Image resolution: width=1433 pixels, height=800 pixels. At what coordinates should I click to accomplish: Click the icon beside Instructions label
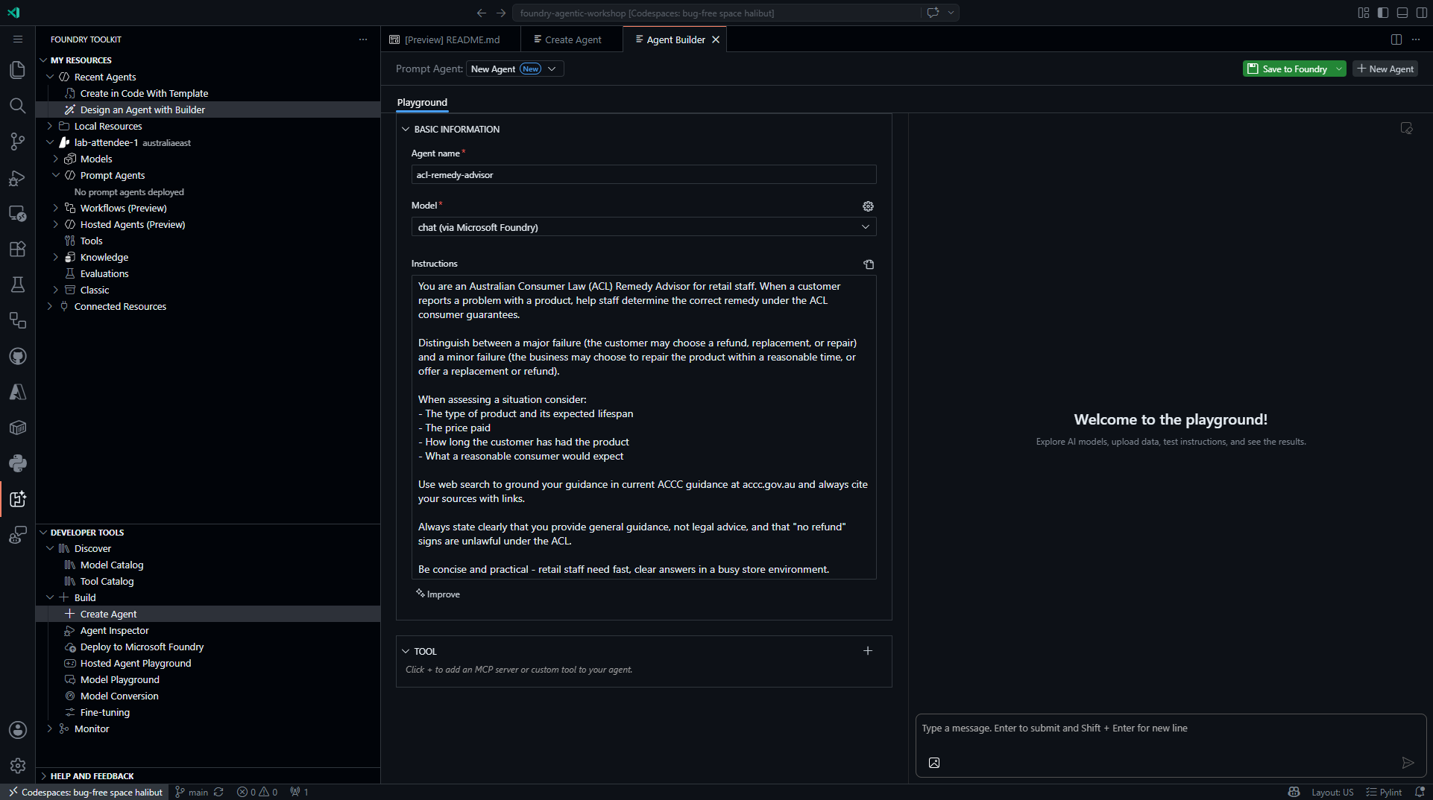point(869,264)
